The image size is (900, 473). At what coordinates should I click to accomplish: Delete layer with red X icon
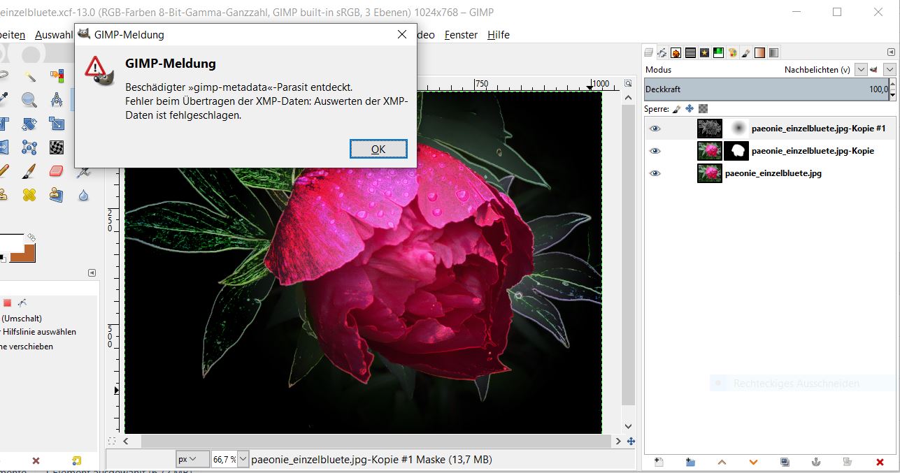coord(880,462)
